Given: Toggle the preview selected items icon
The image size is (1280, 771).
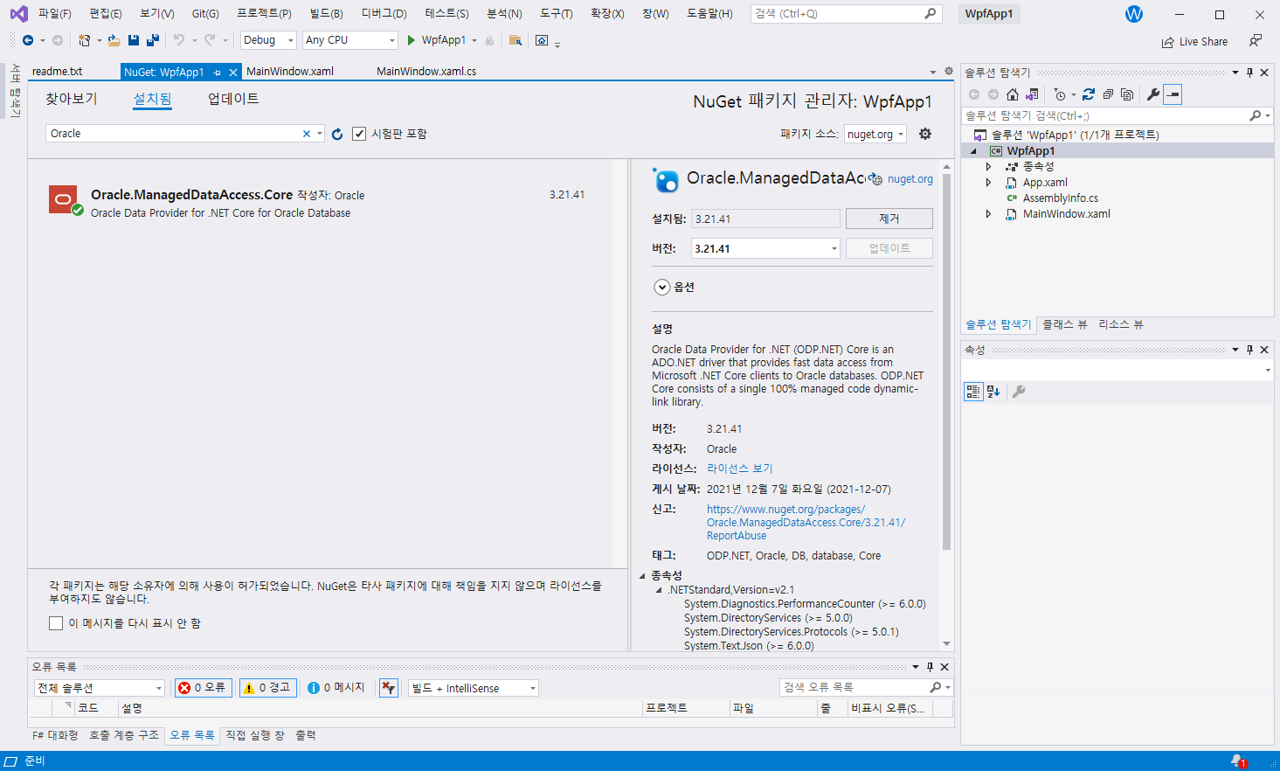Looking at the screenshot, I should point(1173,94).
